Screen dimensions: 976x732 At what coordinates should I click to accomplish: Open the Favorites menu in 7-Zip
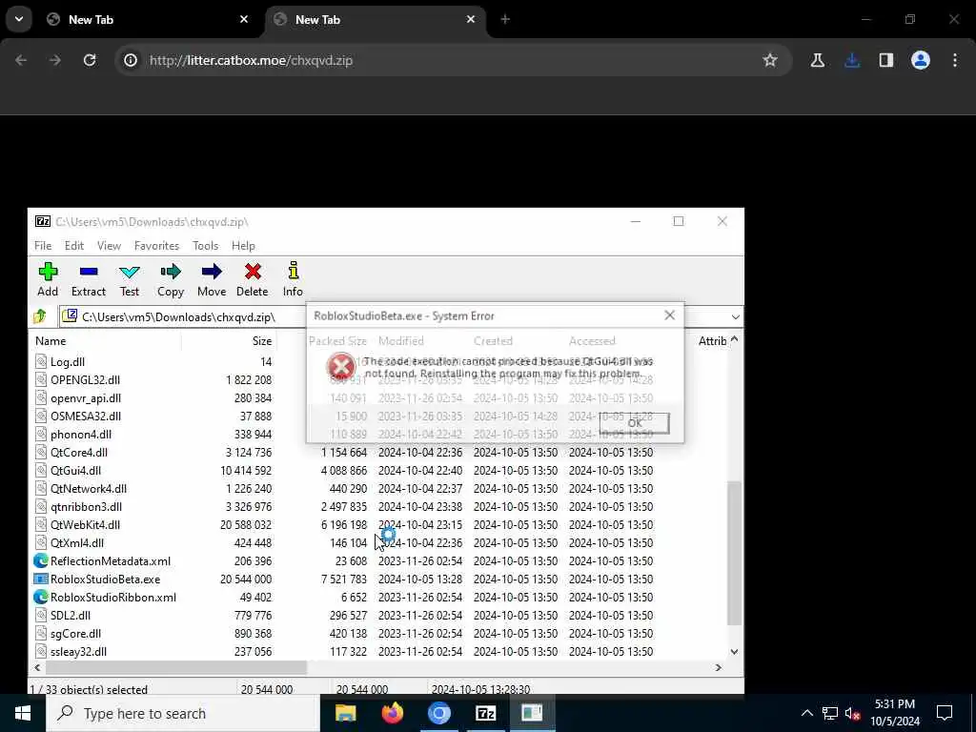point(157,246)
